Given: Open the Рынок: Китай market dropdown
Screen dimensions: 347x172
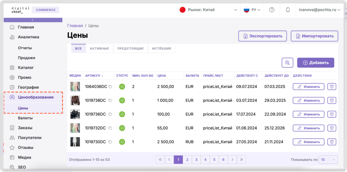Looking at the screenshot, I should pyautogui.click(x=208, y=10).
